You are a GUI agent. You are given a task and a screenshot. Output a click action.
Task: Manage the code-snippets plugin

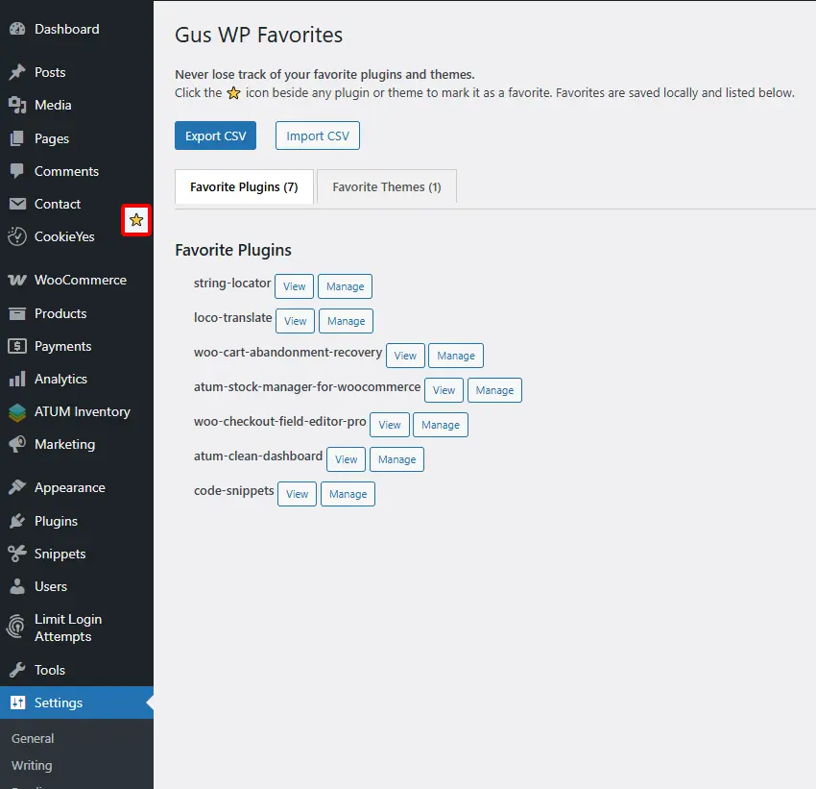click(x=348, y=494)
